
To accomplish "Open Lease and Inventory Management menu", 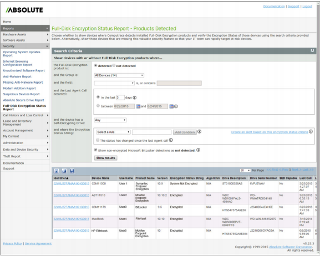I will click(25, 123).
